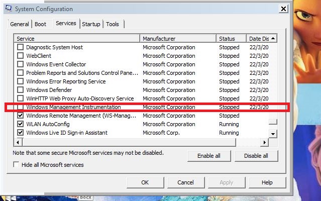Click Windows Error Reporting Service name
The image size is (321, 201).
66,81
